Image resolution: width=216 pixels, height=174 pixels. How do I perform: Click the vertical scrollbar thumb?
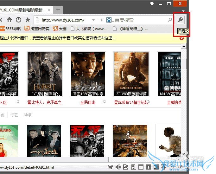pyautogui.click(x=184, y=64)
